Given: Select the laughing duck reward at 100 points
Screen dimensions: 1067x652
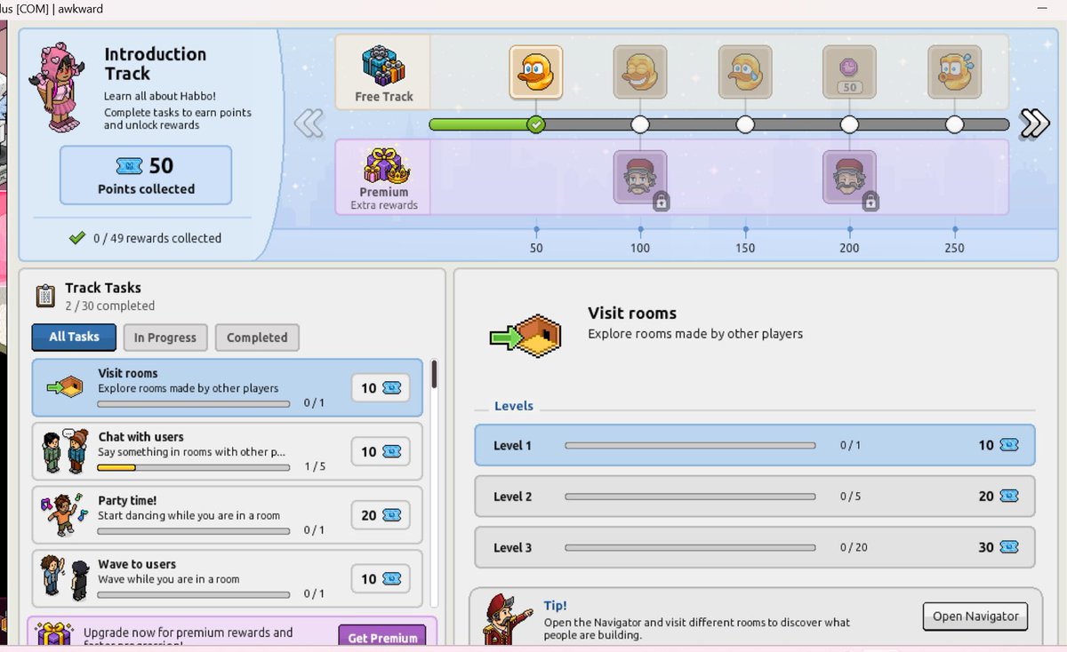Looking at the screenshot, I should tap(640, 72).
